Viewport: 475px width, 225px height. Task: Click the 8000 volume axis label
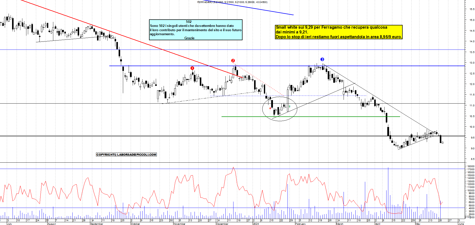point(471,196)
